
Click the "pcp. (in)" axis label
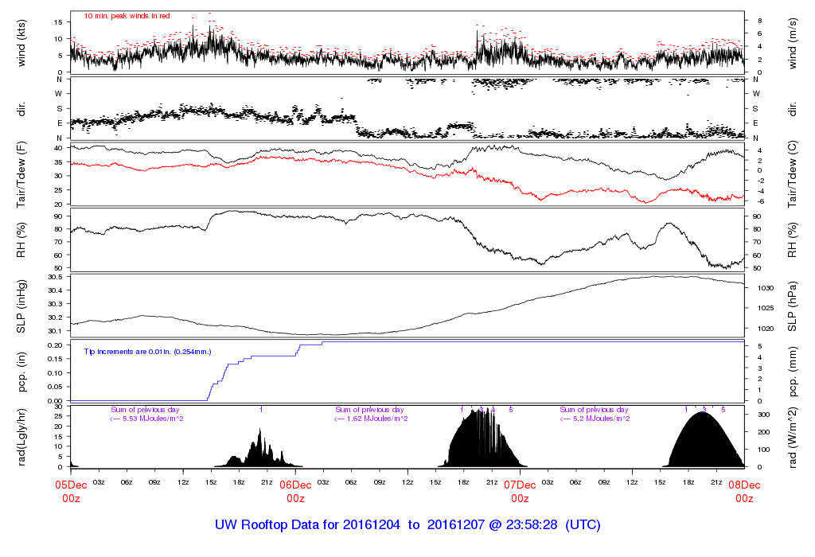[x=21, y=372]
